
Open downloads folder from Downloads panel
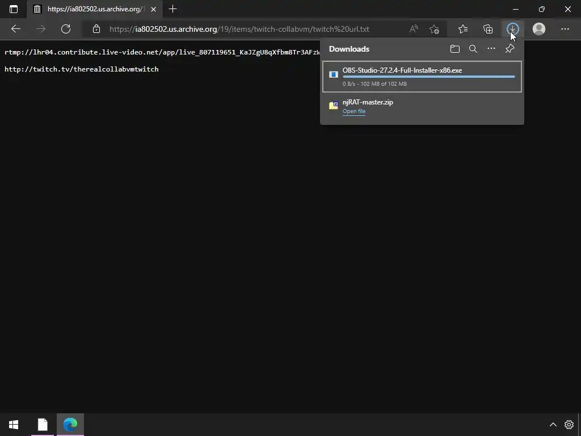455,49
